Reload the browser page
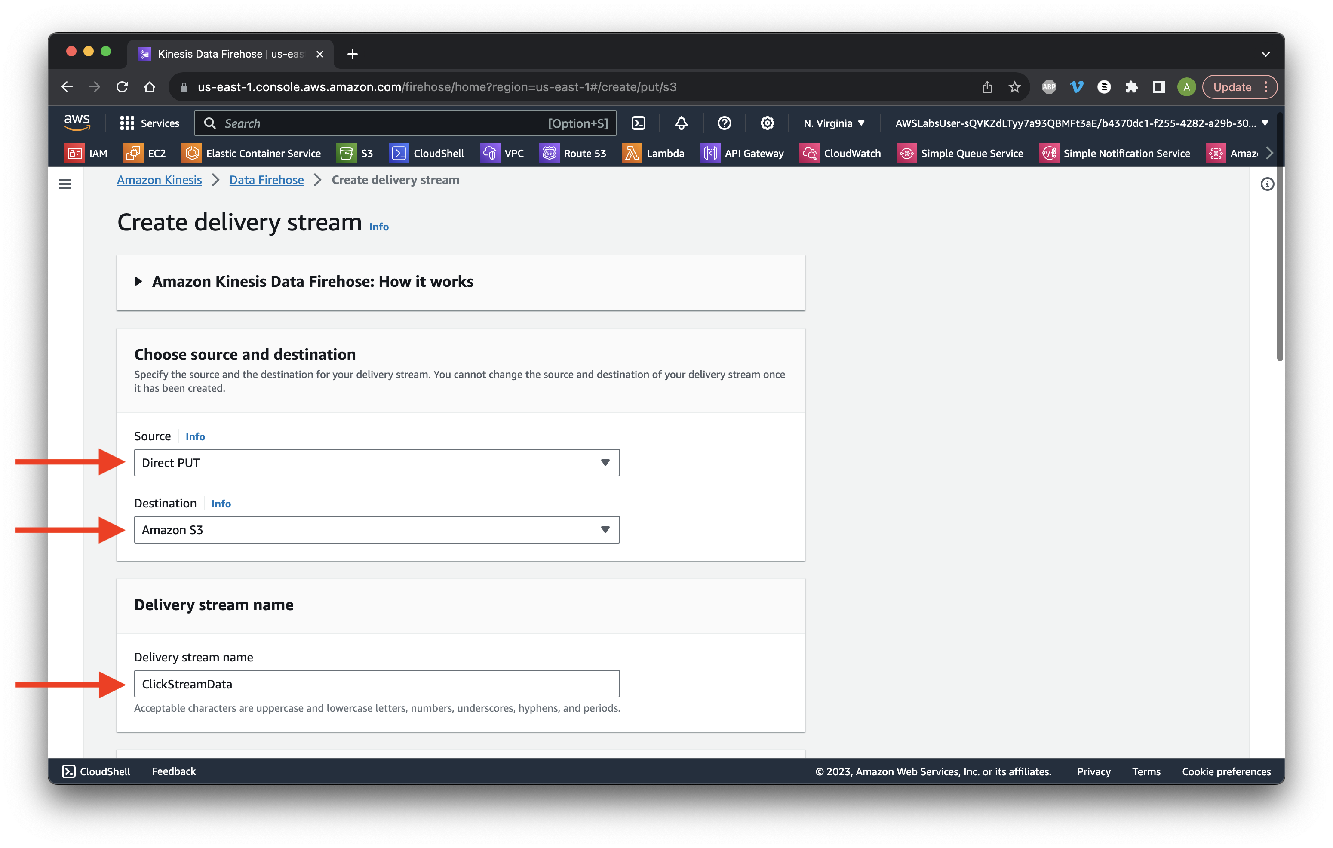This screenshot has width=1333, height=848. tap(122, 87)
